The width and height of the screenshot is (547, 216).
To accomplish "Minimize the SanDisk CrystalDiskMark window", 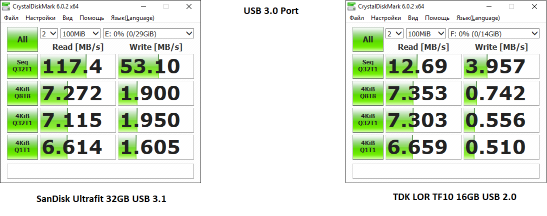I will pos(143,6).
